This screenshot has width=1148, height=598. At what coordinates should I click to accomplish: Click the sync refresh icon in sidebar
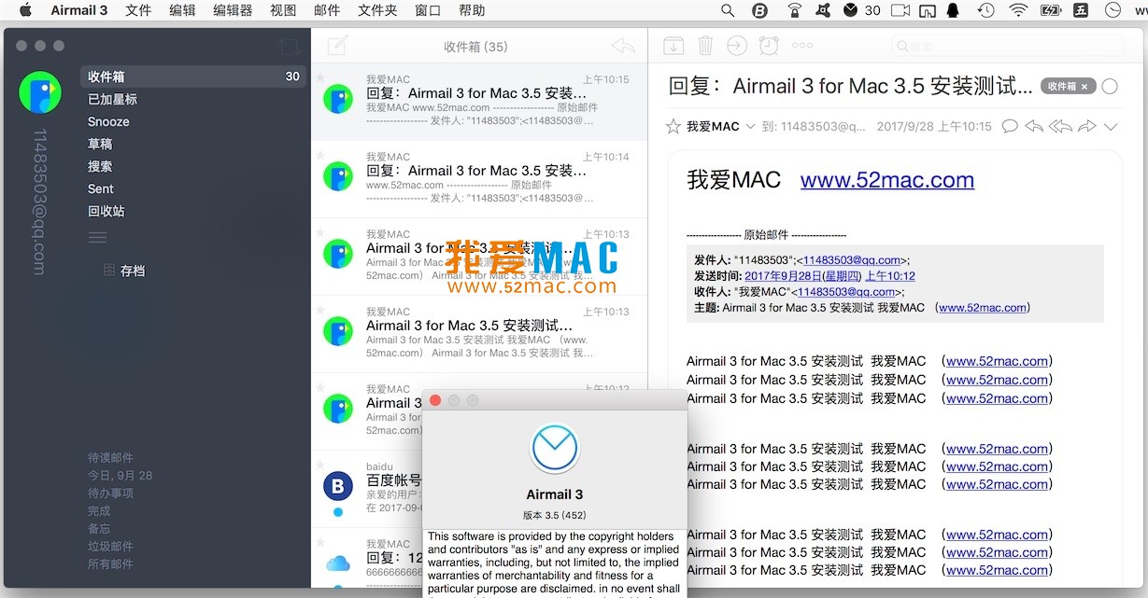pos(288,47)
